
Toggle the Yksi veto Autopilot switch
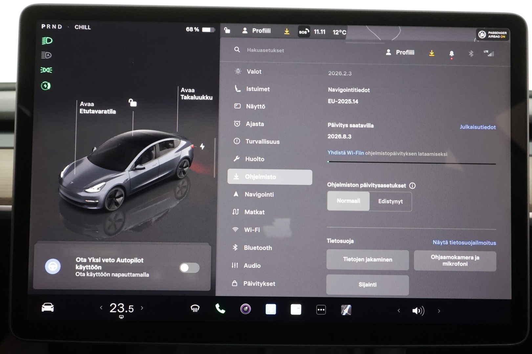tap(189, 268)
